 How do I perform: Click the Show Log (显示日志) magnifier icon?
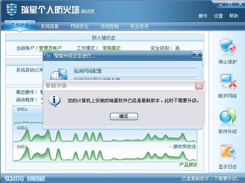[x=228, y=151]
